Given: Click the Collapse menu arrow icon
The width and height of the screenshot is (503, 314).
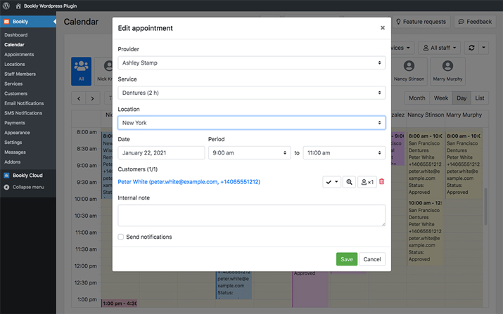Looking at the screenshot, I should click(6, 187).
